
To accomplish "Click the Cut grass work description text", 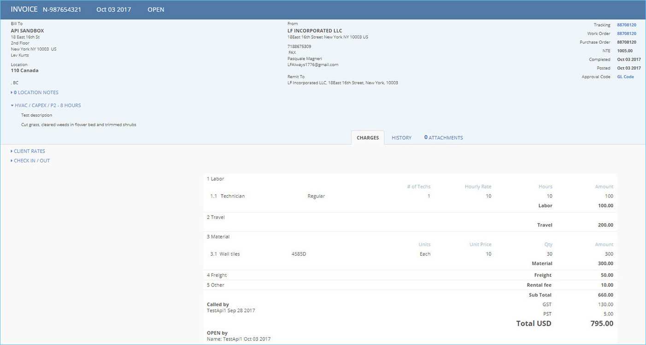I will pyautogui.click(x=79, y=125).
